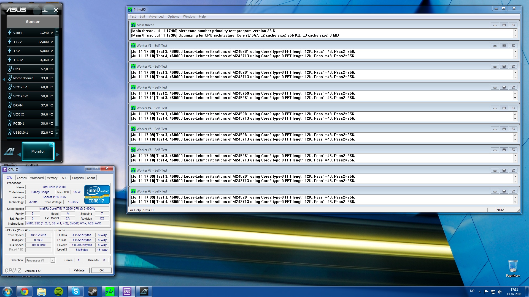
Task: Click the +5V voltage icon
Action: pos(10,51)
